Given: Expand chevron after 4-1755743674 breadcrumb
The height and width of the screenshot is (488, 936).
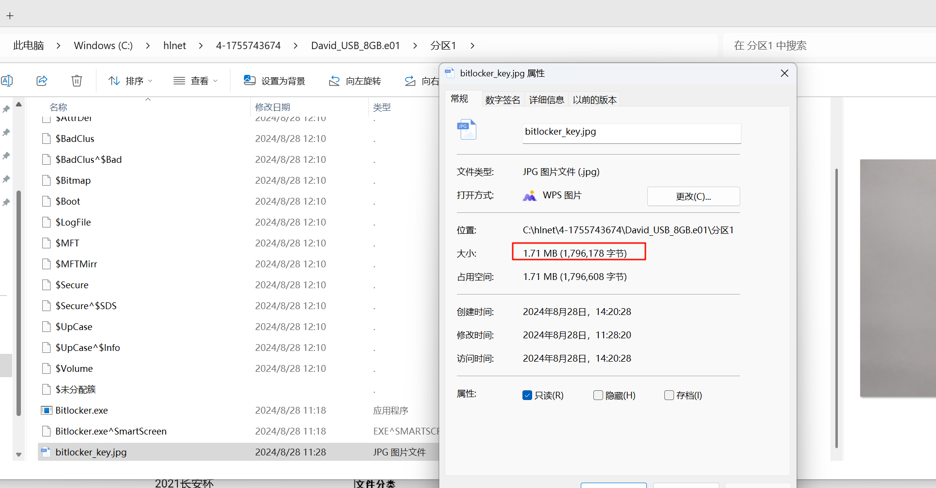Looking at the screenshot, I should [295, 46].
